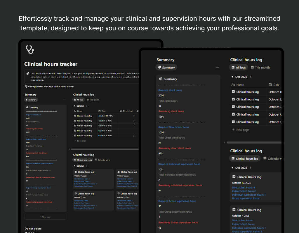Toggle the October 10 table row checkbox in front window
Image resolution: width=299 pixels, height=233 pixels.
pyautogui.click(x=233, y=92)
